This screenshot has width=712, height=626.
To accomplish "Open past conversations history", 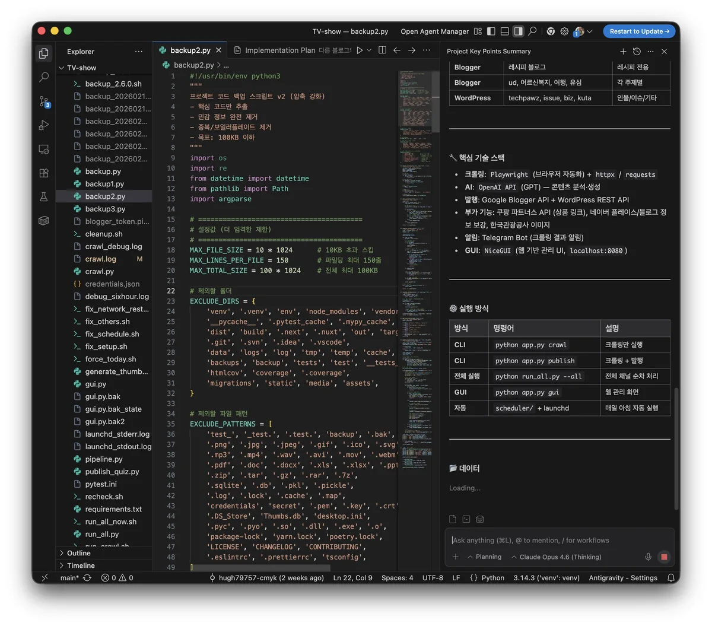I will pyautogui.click(x=637, y=52).
